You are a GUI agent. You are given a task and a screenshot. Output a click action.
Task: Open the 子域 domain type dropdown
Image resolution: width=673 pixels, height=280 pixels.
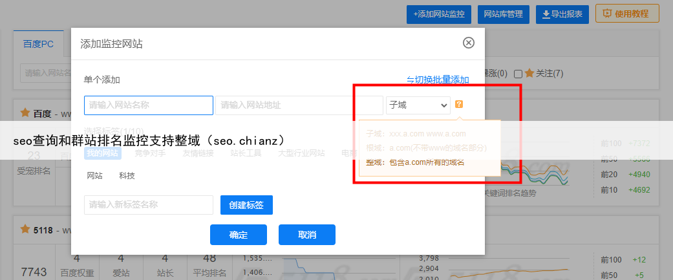point(418,105)
